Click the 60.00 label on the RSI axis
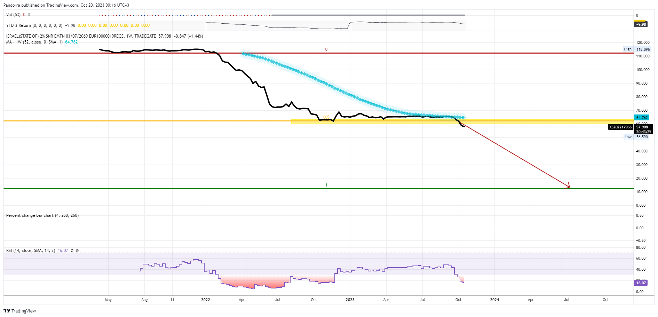658x317 pixels. coord(641,258)
